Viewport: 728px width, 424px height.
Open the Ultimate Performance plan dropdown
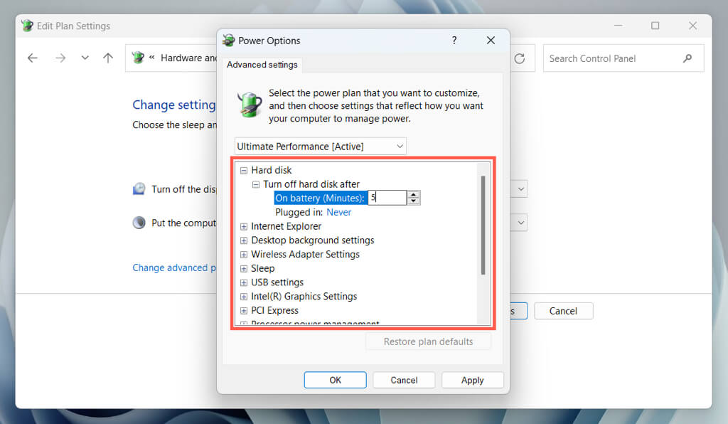tap(321, 146)
